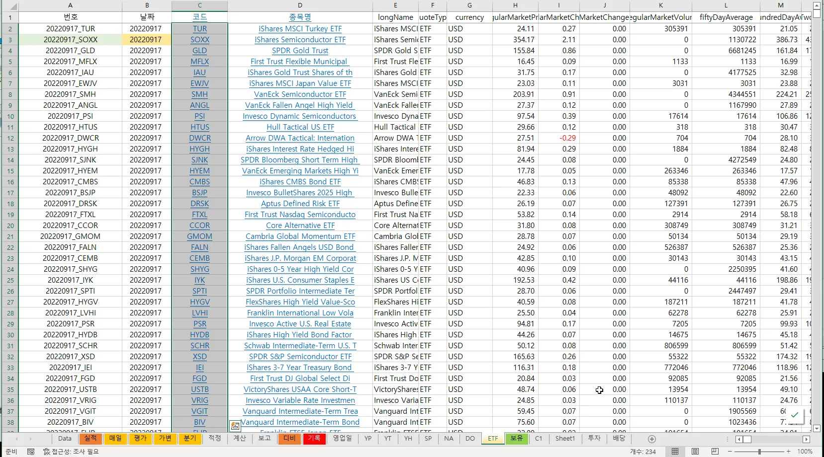The image size is (824, 457).
Task: Select the -0.29 cell in row 12
Action: click(x=559, y=138)
